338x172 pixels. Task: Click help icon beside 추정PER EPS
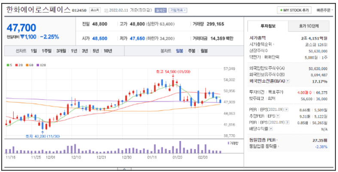[x=278, y=116]
